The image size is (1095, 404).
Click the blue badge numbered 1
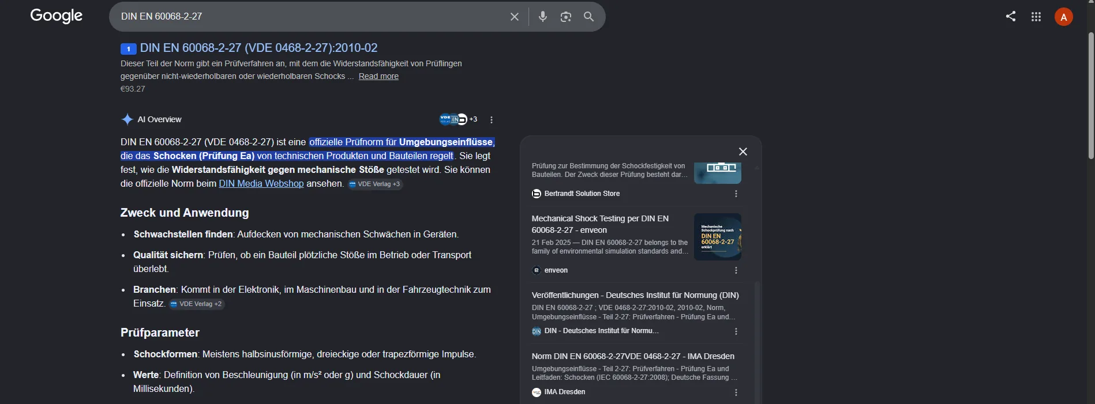(128, 49)
